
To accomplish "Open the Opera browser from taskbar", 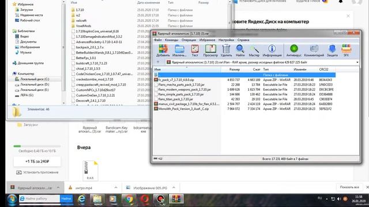I will click(x=145, y=200).
